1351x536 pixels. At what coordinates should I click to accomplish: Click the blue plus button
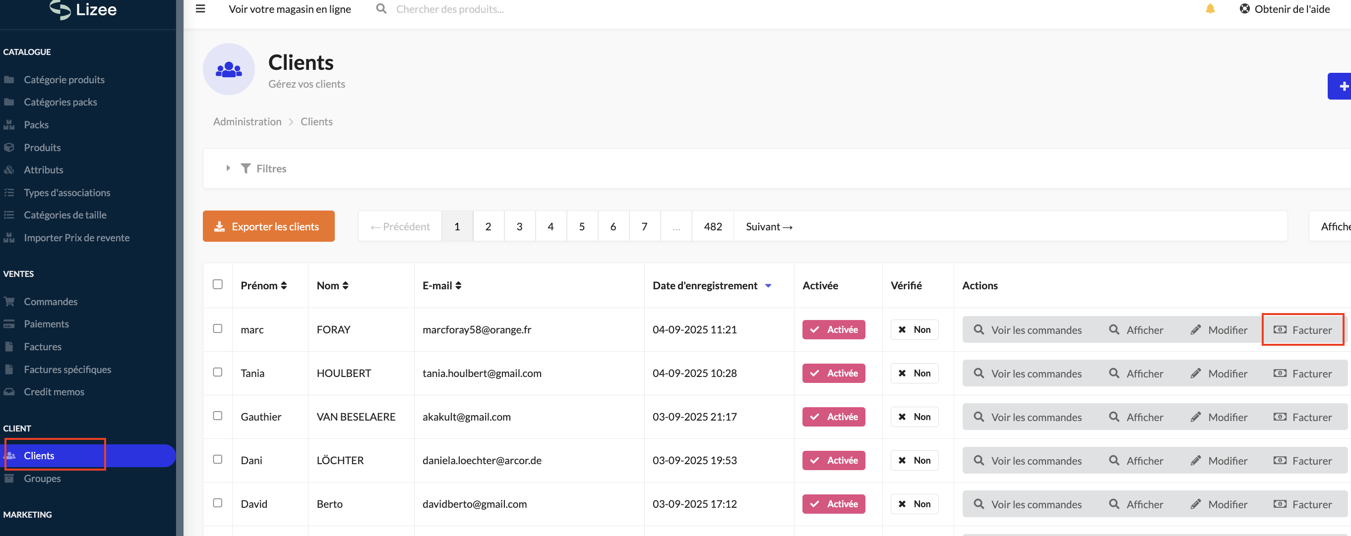(1342, 87)
